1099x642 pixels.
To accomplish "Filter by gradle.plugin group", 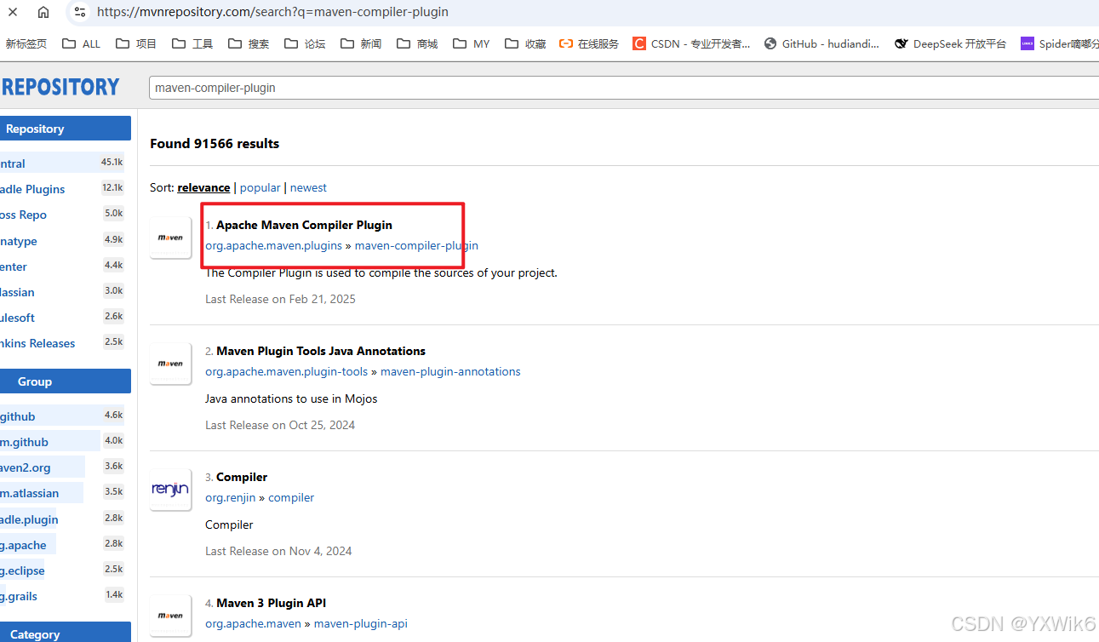I will [63, 519].
